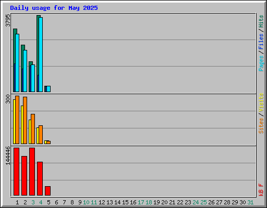This screenshot has height=208, width=267.
Task: Click the 300 axis value
Action: pos(8,99)
